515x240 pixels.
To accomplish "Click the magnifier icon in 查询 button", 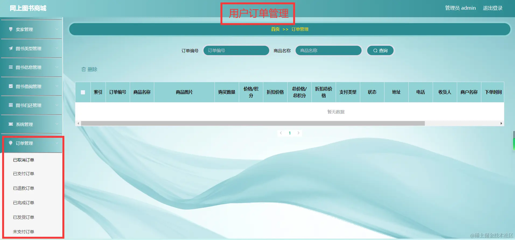I will coord(375,51).
